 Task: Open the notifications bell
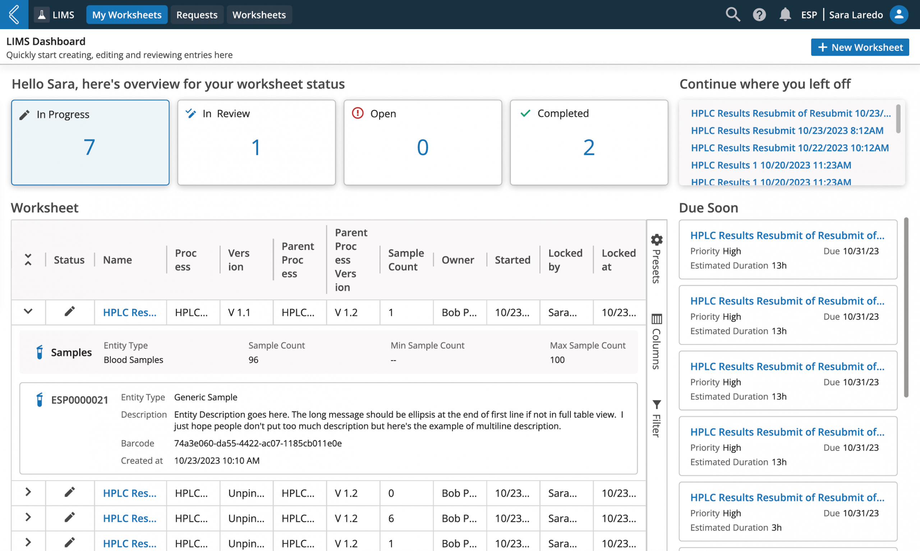785,15
